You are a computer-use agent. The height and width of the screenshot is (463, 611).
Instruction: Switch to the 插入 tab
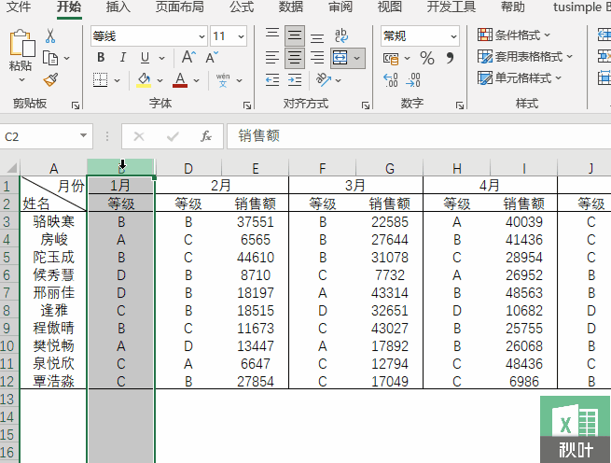pyautogui.click(x=118, y=7)
